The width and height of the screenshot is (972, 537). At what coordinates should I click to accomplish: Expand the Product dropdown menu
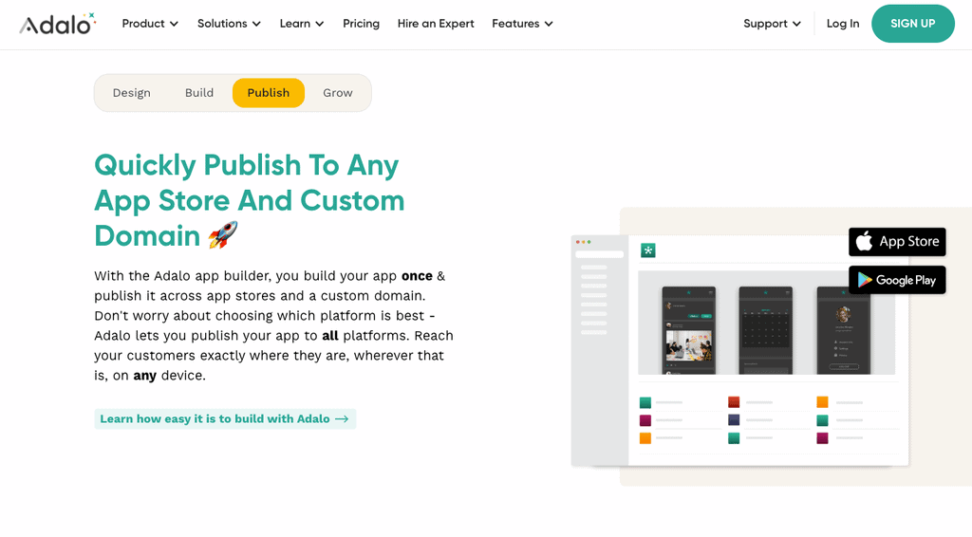point(150,24)
